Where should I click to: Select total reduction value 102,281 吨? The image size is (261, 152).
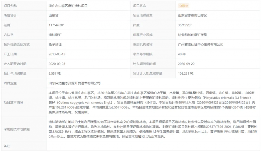click(186, 73)
